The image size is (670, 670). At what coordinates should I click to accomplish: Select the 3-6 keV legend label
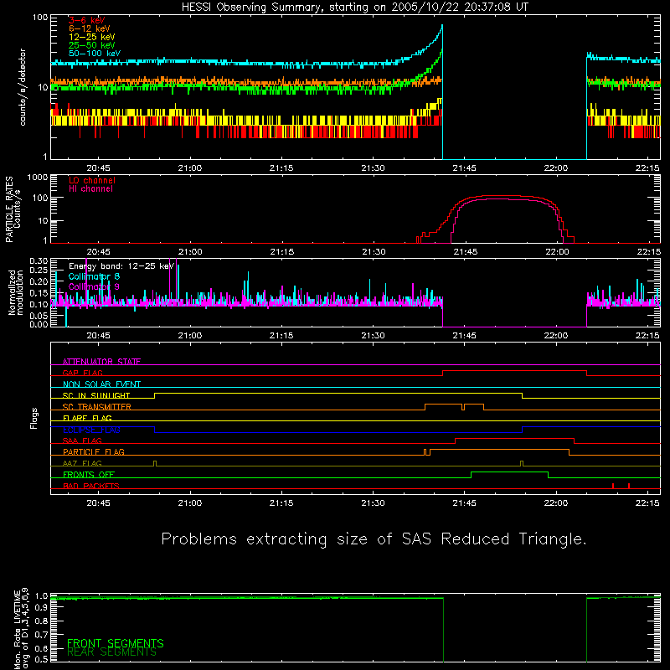click(87, 20)
